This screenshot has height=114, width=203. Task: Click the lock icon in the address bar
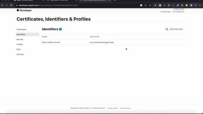(17, 5)
